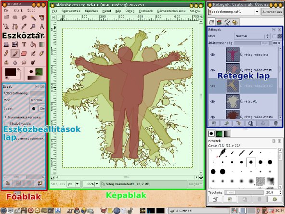Toggle eye of highlighted 'Új réteg másolata#2' layer
This screenshot has width=285, height=214.
[212, 86]
